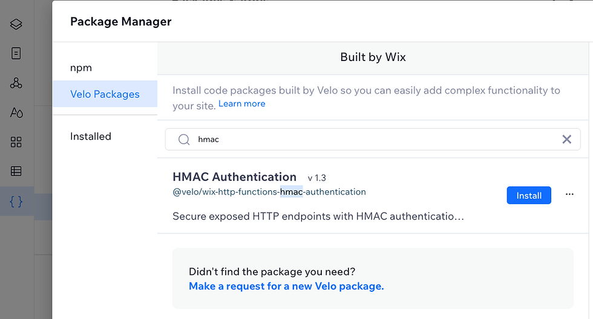Open the CMS database table icon
593x319 pixels.
[x=16, y=171]
